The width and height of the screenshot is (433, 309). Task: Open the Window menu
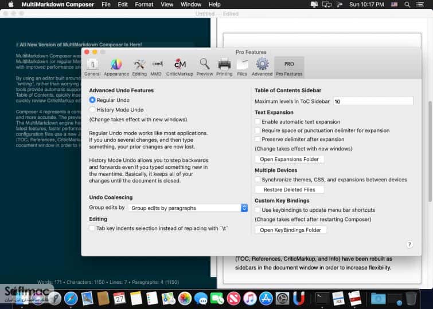pyautogui.click(x=191, y=5)
